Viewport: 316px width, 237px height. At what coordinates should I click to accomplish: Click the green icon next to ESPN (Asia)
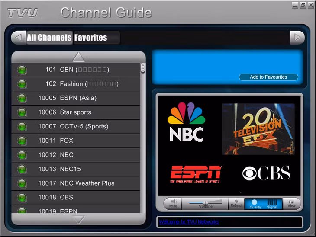click(x=22, y=98)
